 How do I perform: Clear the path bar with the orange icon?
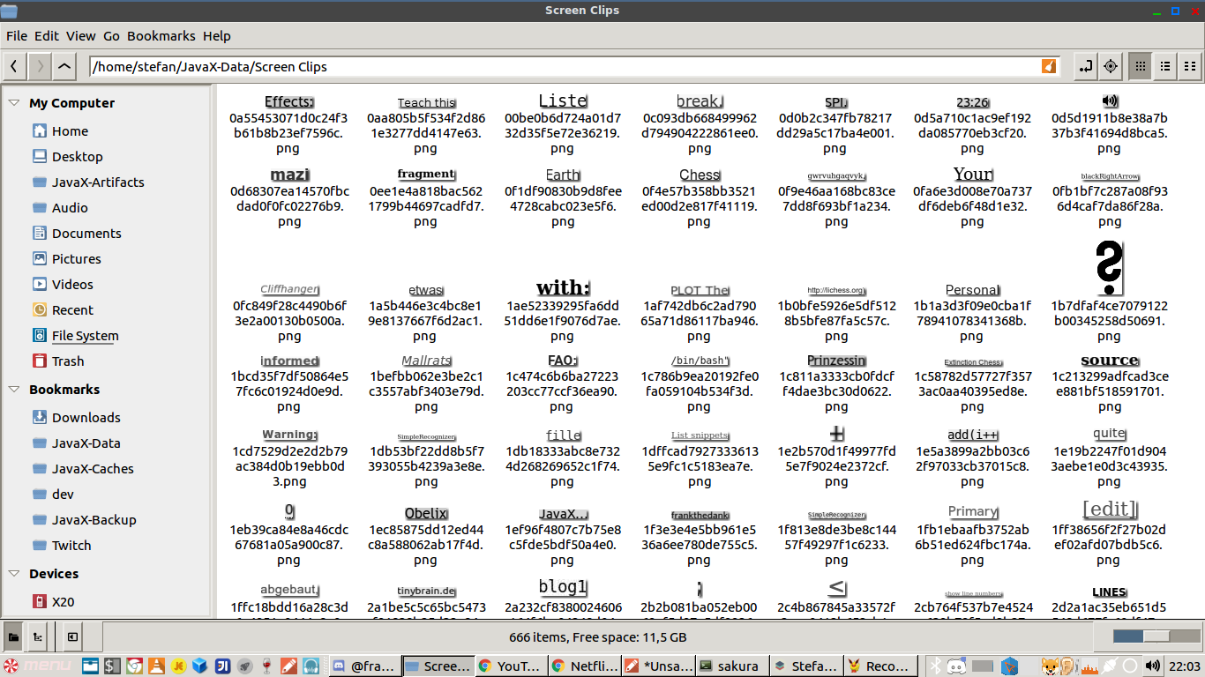[1048, 66]
